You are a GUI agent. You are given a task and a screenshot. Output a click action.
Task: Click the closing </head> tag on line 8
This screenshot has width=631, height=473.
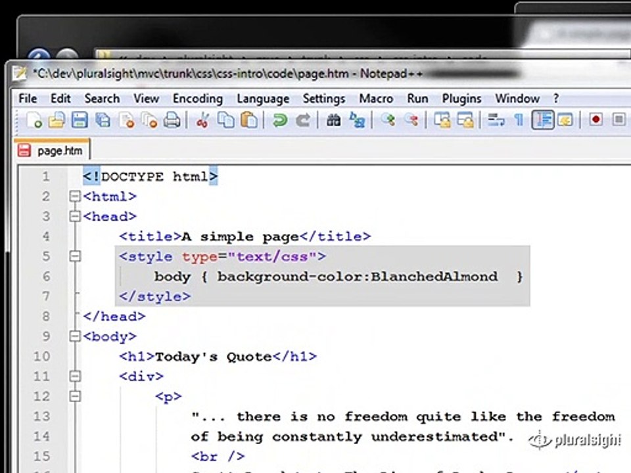(x=114, y=317)
